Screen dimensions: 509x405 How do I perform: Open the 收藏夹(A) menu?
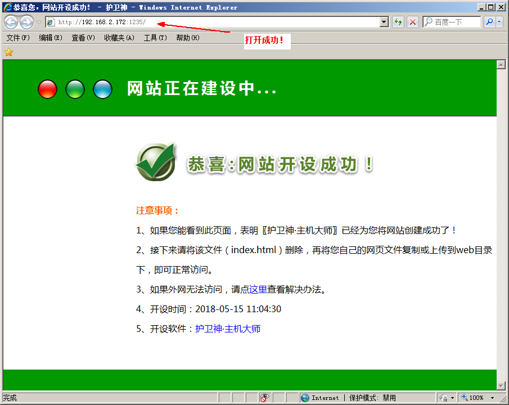click(x=119, y=38)
